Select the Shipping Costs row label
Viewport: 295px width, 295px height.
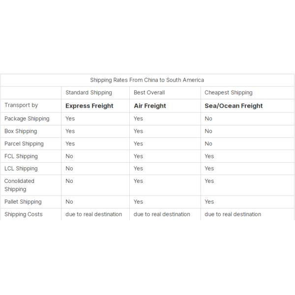click(x=24, y=214)
